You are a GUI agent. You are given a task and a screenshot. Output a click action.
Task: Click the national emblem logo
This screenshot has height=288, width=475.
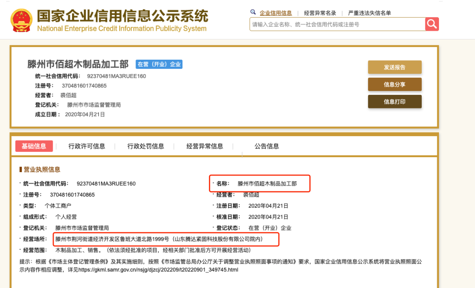click(21, 20)
